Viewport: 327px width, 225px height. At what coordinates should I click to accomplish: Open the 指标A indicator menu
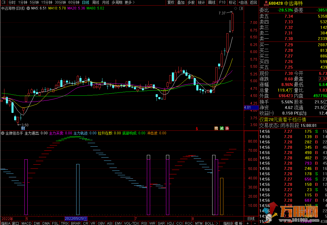tap(5, 223)
